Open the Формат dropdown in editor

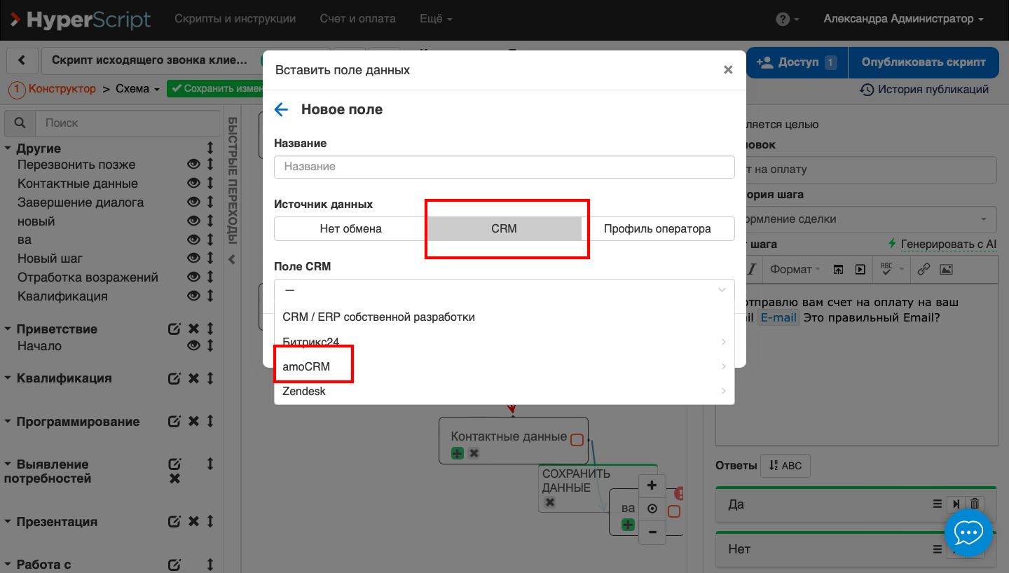[x=795, y=269]
